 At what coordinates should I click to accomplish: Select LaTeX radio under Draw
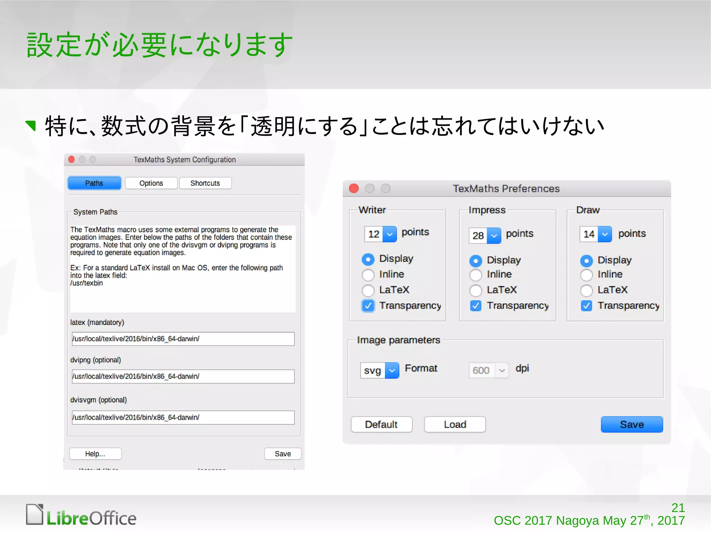point(586,290)
